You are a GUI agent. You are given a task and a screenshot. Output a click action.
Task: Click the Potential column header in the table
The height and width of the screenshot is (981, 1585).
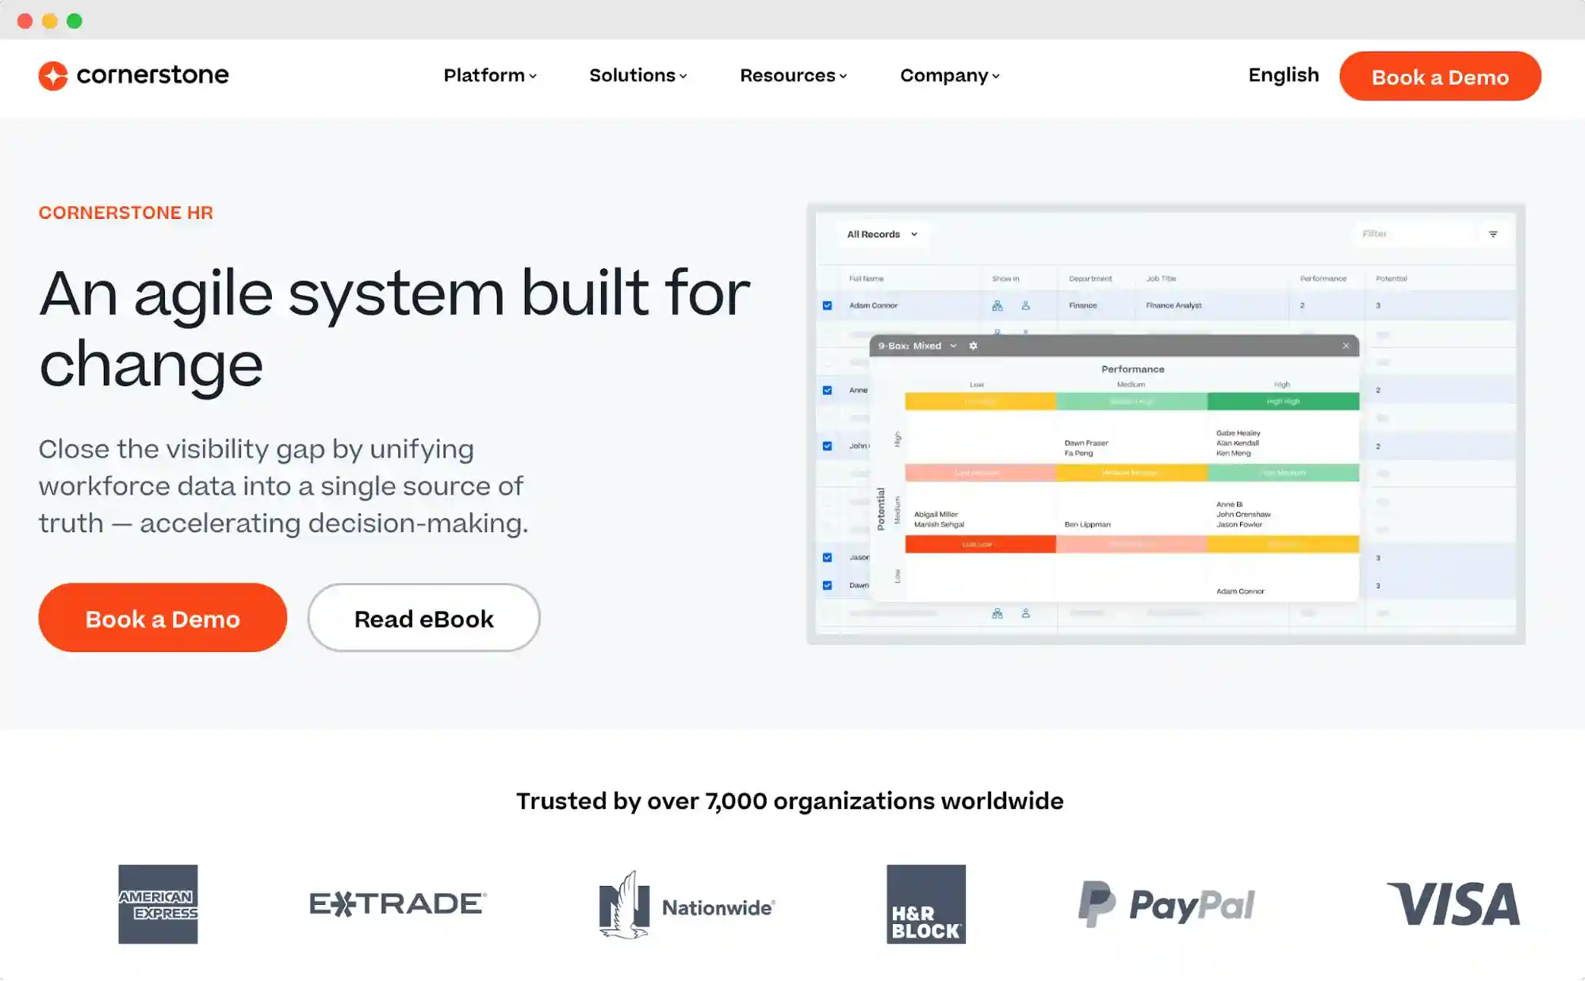[x=1392, y=278]
